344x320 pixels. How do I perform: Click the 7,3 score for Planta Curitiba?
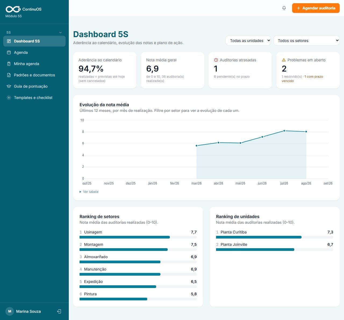point(330,232)
